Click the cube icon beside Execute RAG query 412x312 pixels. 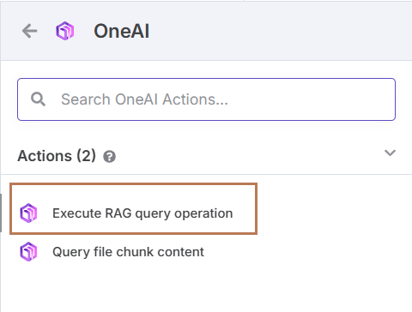click(28, 213)
